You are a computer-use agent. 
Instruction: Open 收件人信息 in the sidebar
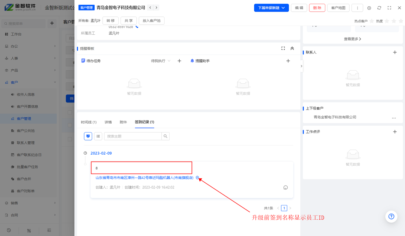tap(26, 95)
